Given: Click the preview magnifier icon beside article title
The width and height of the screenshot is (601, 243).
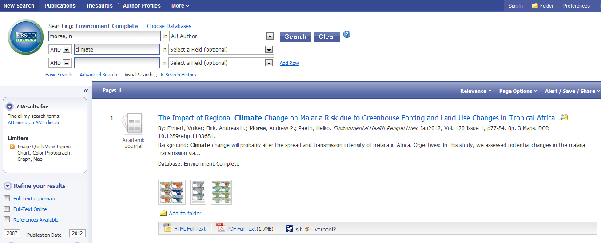Looking at the screenshot, I should point(564,118).
